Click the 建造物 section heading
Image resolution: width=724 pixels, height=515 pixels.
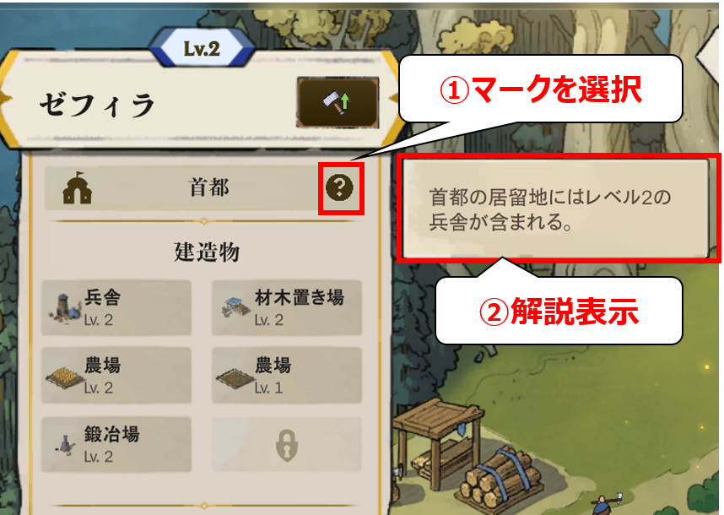207,252
